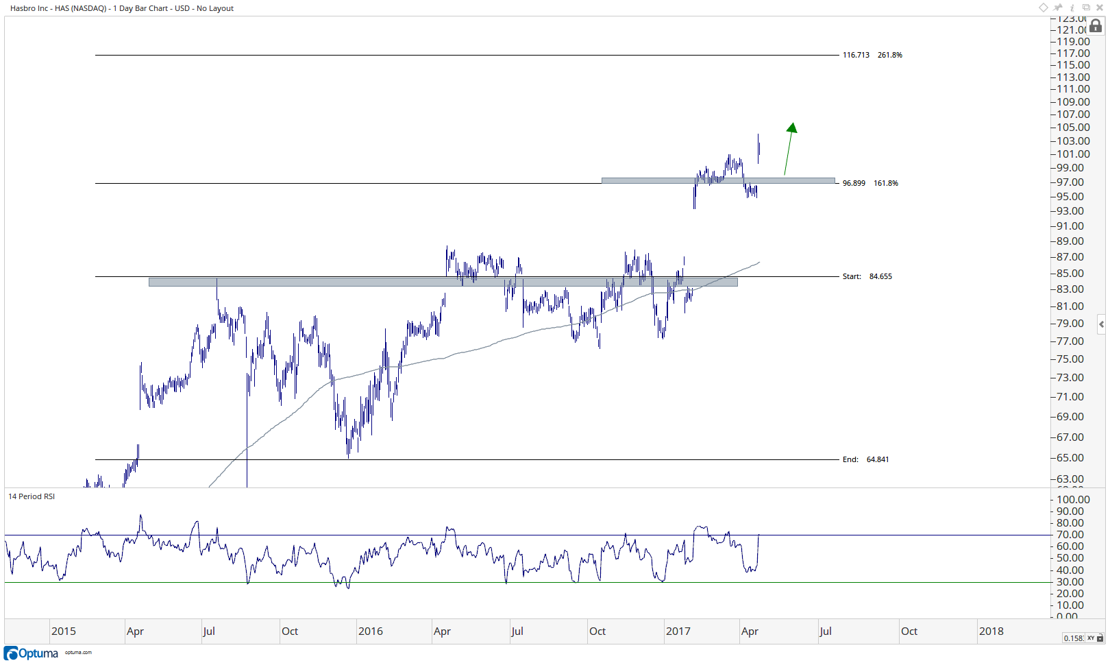Click the XY scale lock button
This screenshot has height=663, width=1110.
(1095, 638)
